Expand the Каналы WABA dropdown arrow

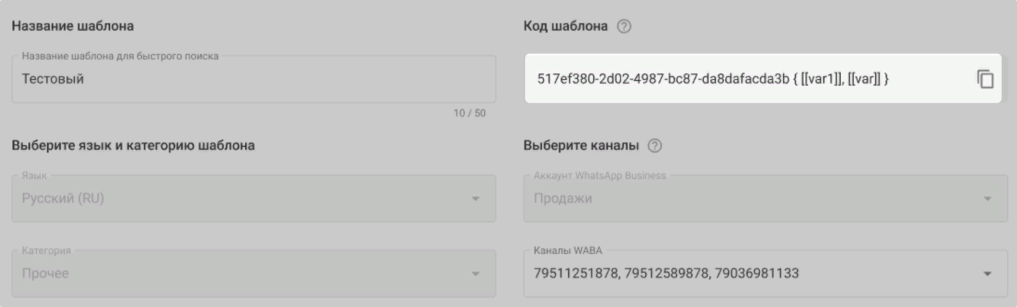pos(987,273)
